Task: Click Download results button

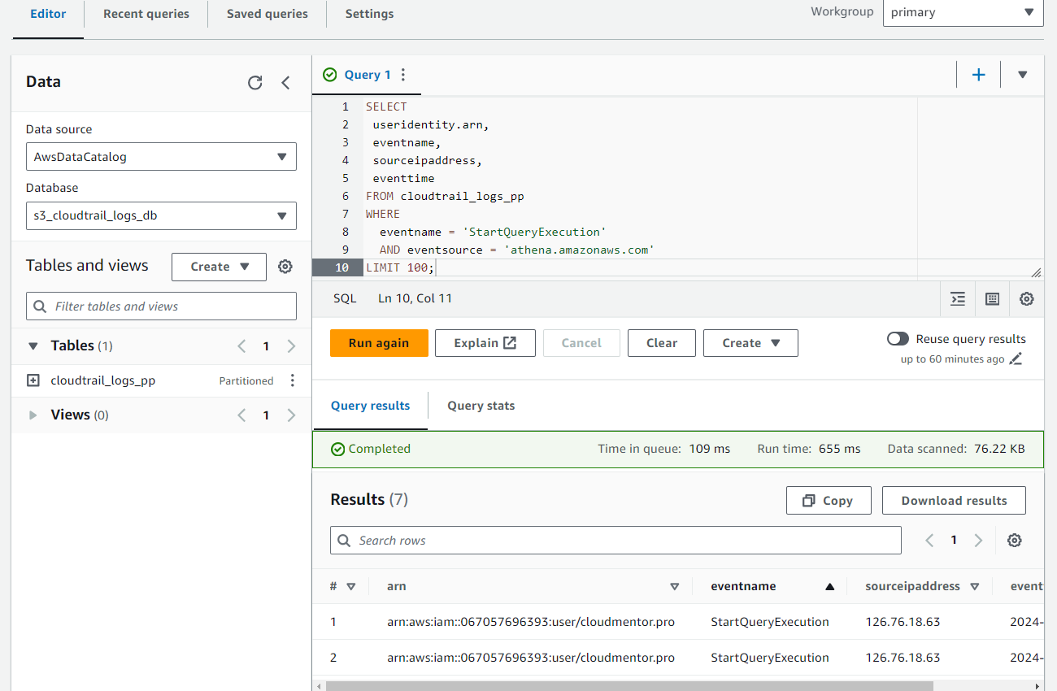Action: click(953, 501)
